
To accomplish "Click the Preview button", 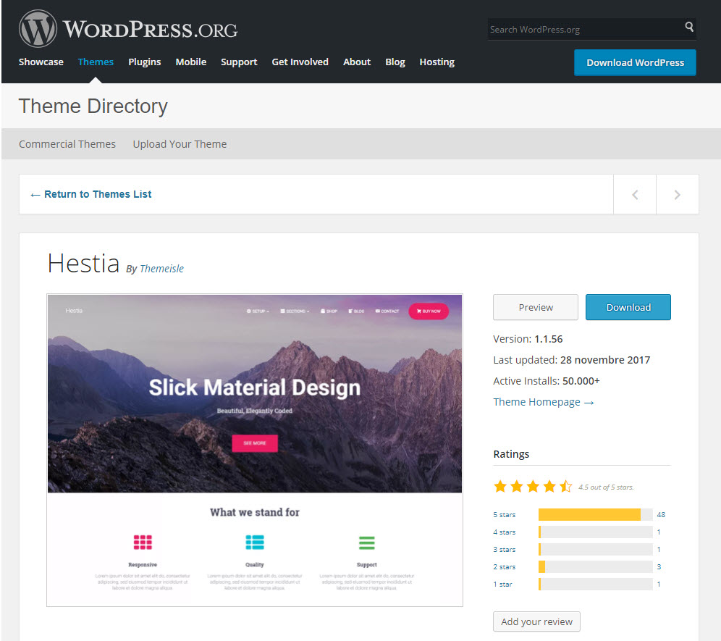I will (x=536, y=307).
